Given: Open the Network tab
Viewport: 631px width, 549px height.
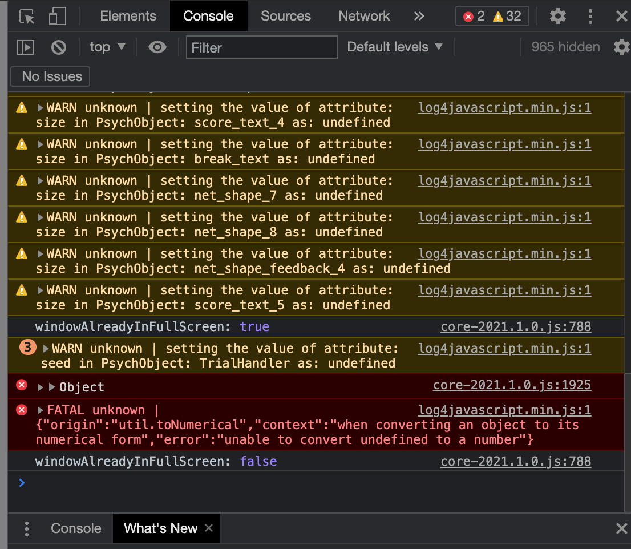Looking at the screenshot, I should [364, 16].
